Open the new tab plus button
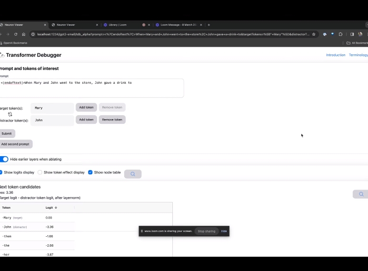 point(209,25)
